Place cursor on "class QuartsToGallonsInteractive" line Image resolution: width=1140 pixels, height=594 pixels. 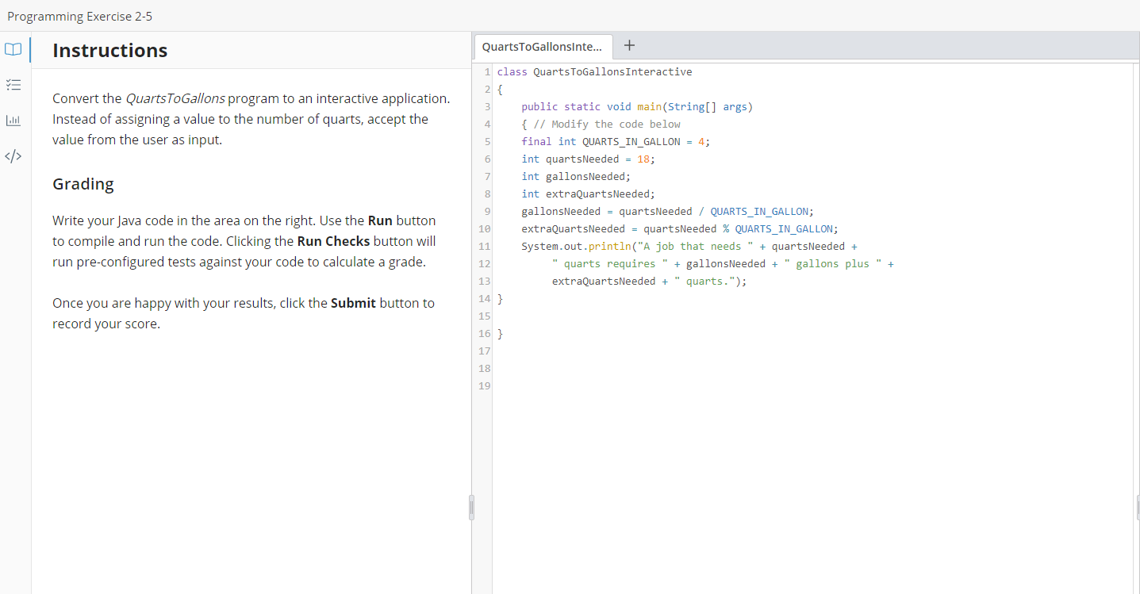pos(594,72)
